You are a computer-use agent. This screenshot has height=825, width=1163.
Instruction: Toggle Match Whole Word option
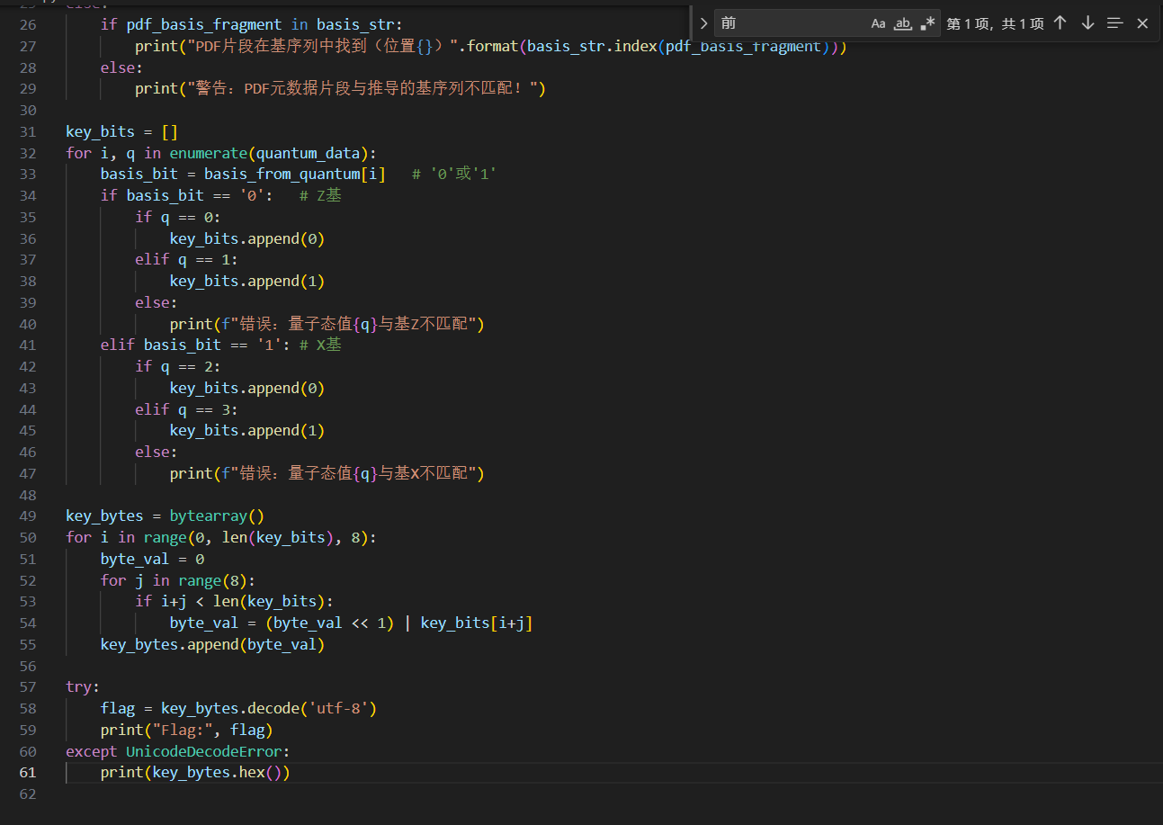click(x=903, y=23)
